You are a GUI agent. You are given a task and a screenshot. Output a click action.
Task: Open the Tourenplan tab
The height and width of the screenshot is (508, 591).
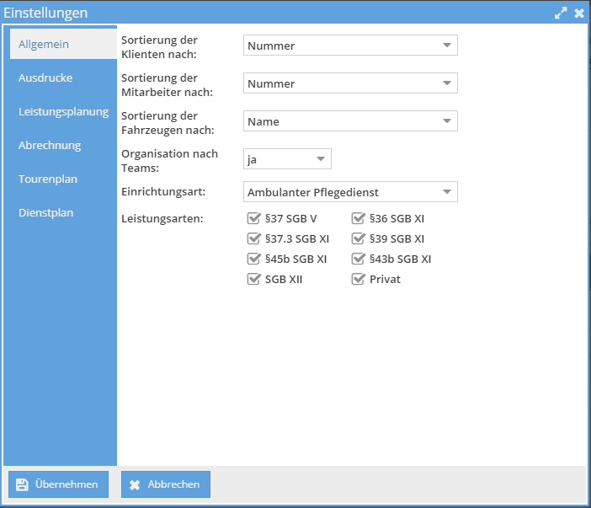(x=48, y=179)
